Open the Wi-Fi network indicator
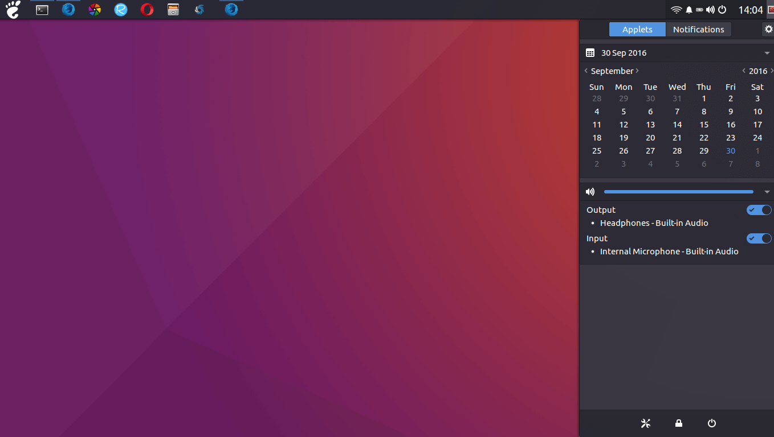Viewport: 774px width, 437px height. click(x=676, y=10)
